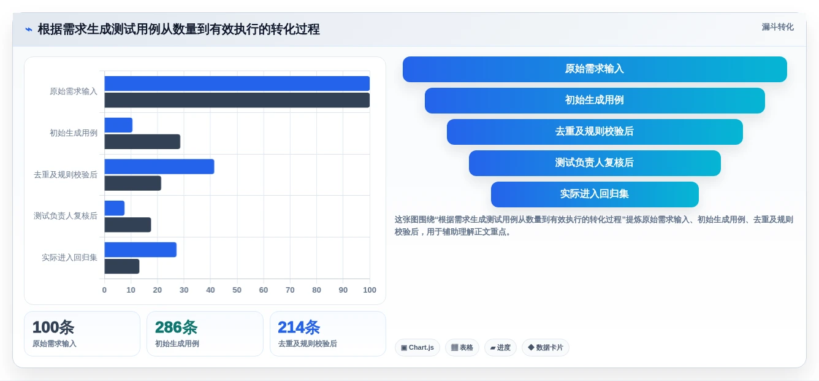
Task: Click chart axis label 测试负责人复核后
Action: click(x=66, y=216)
